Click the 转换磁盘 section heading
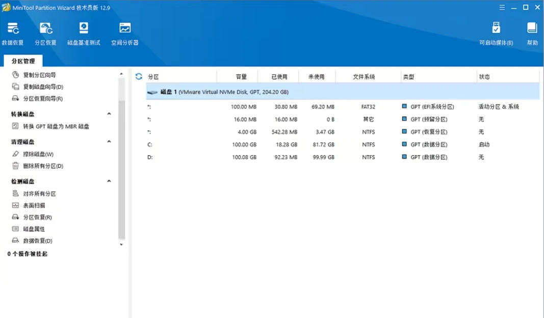The image size is (544, 318). pos(22,114)
